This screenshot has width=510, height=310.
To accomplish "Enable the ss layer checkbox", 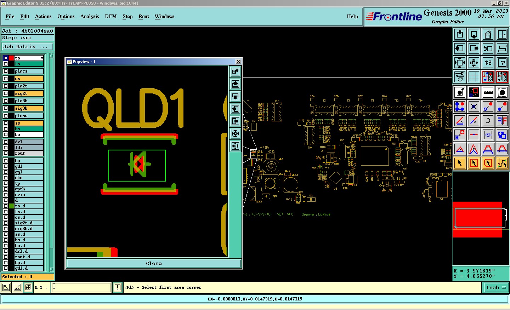I will (x=6, y=123).
